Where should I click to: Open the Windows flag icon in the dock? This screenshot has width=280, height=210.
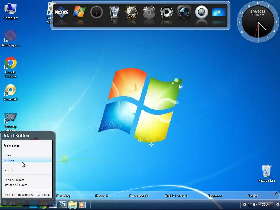[x=79, y=12]
